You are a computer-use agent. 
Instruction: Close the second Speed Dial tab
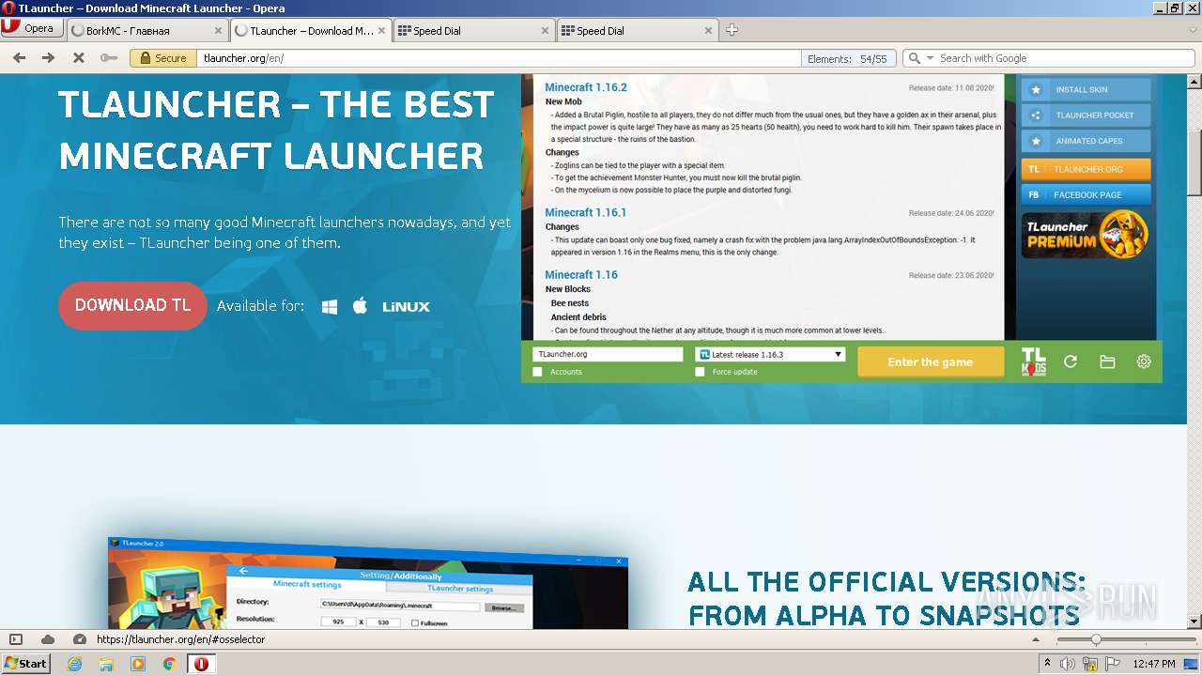[708, 30]
